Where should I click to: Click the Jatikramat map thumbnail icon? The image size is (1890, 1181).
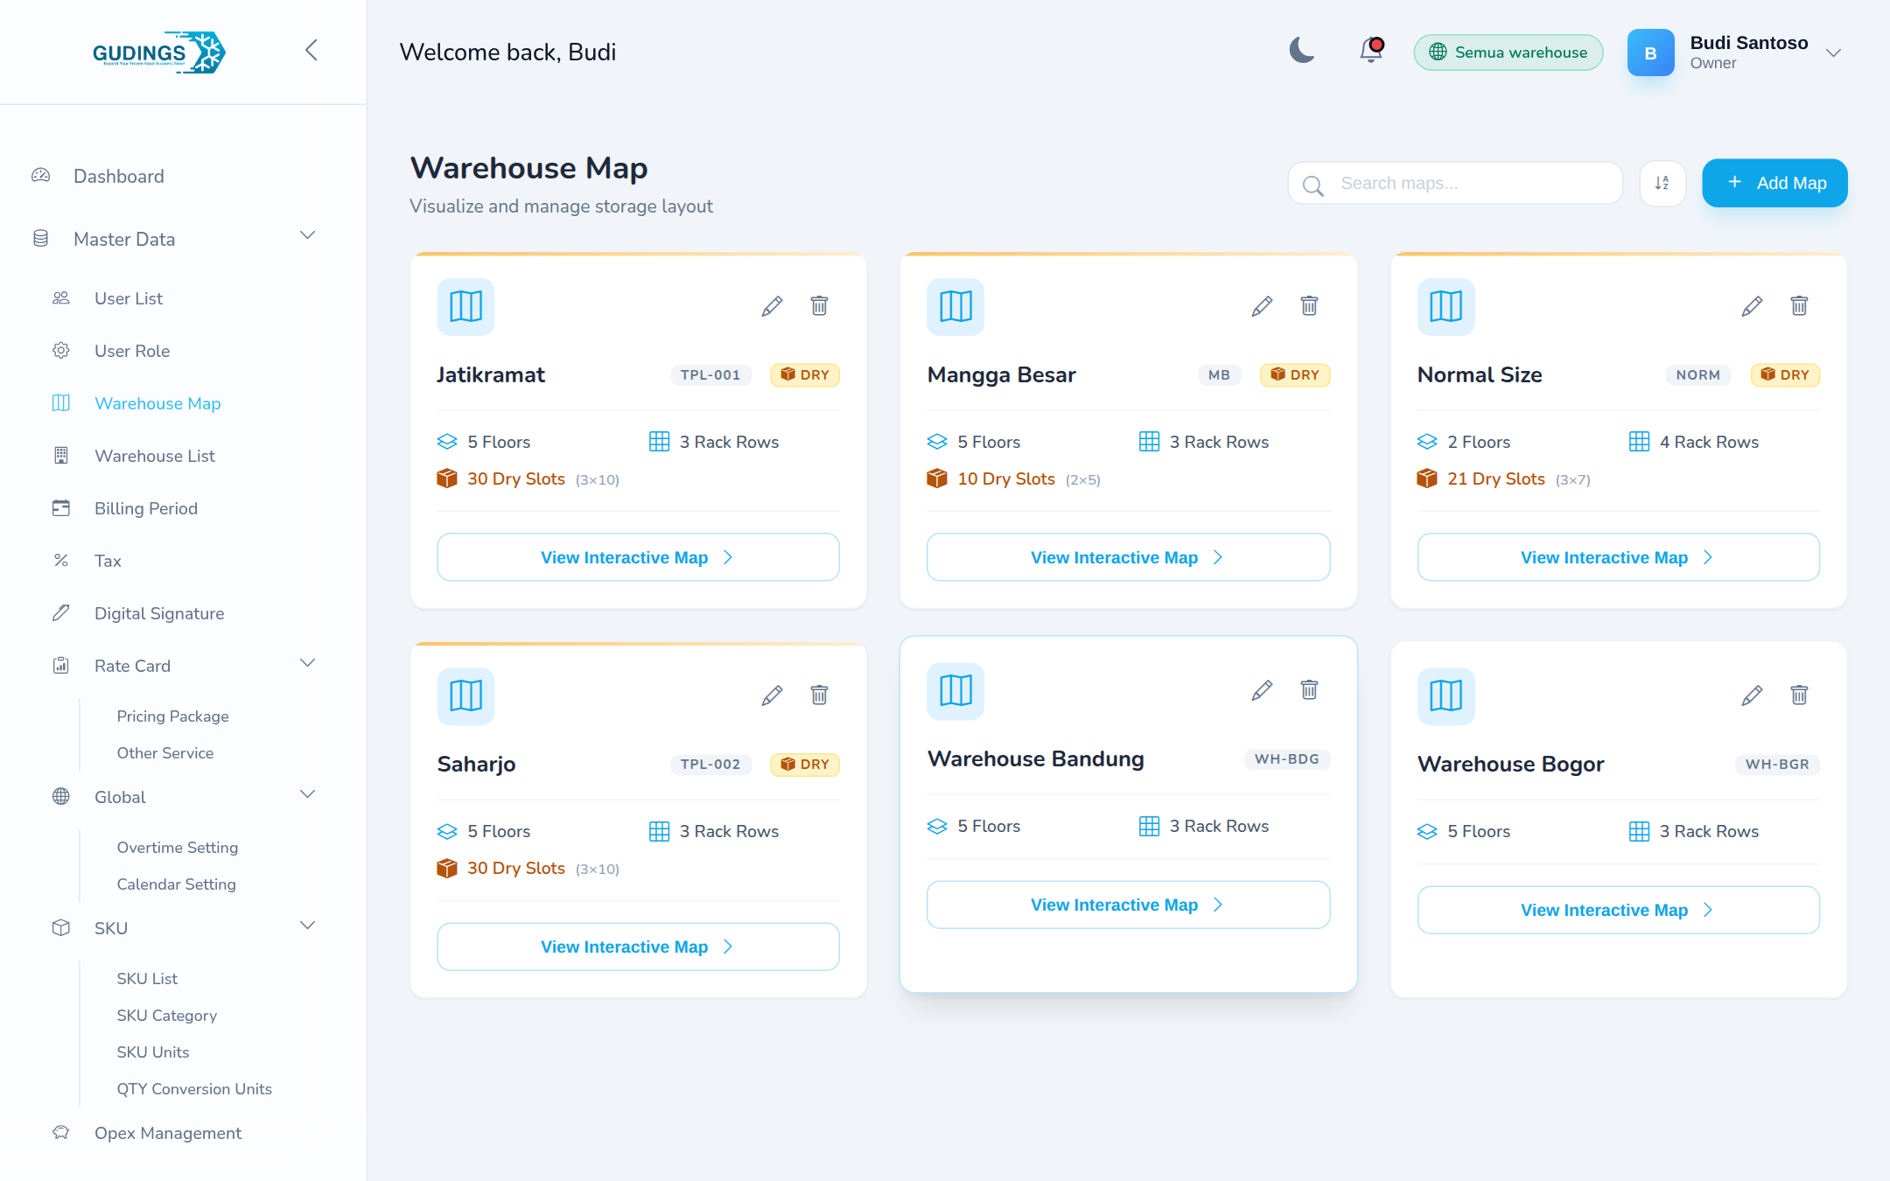pyautogui.click(x=465, y=307)
